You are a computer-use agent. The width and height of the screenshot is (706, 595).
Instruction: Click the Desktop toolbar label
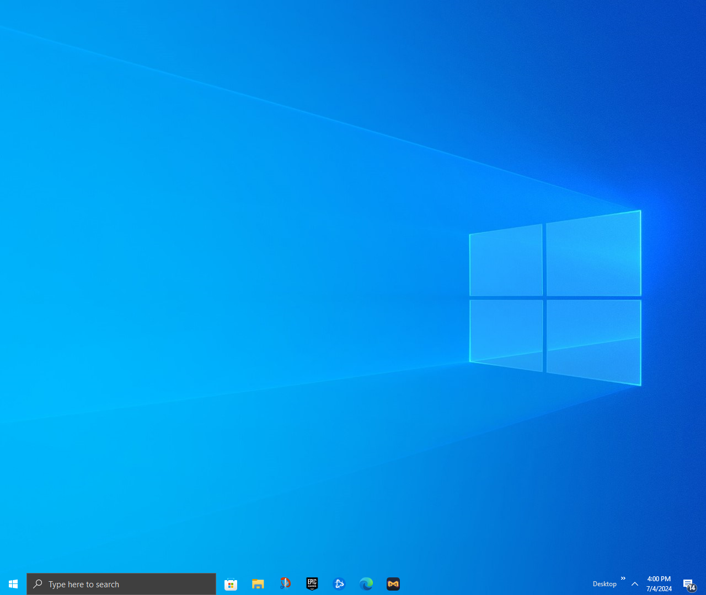coord(605,584)
